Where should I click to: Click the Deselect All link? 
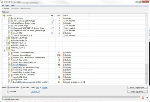35,92
